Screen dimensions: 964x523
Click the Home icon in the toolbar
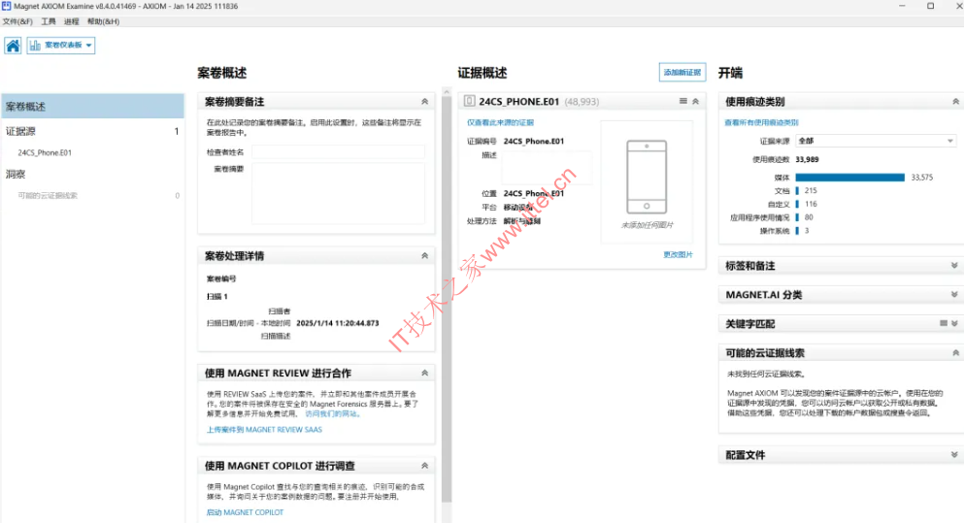point(13,46)
